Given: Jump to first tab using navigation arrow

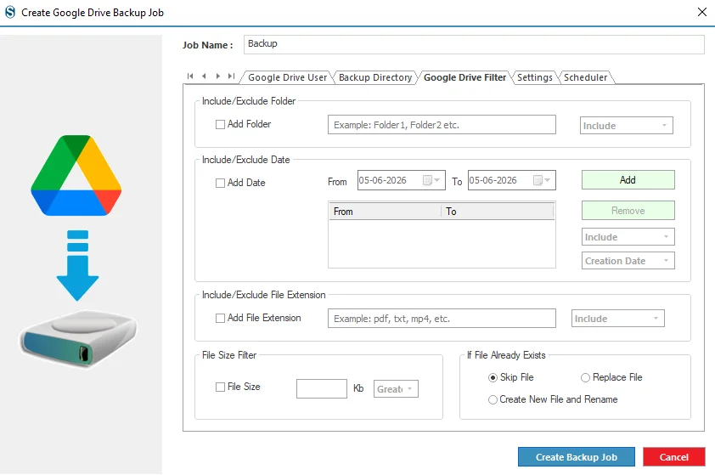Looking at the screenshot, I should point(190,76).
